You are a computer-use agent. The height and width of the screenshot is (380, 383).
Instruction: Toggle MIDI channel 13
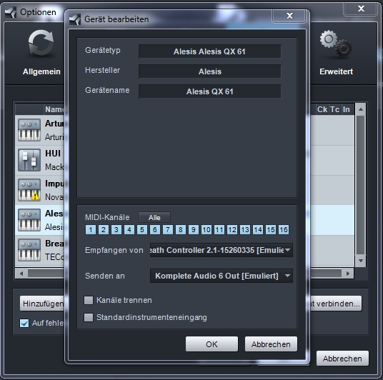[245, 229]
